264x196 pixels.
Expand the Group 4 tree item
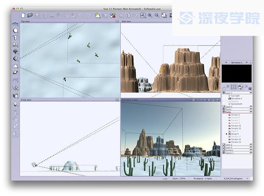coord(226,134)
